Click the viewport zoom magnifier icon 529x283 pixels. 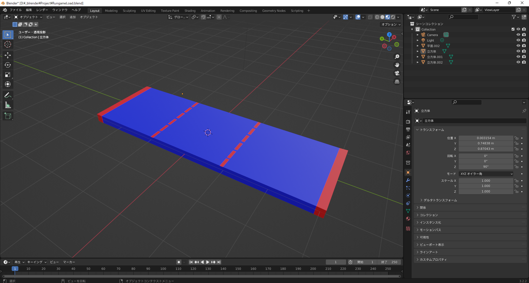(x=397, y=57)
